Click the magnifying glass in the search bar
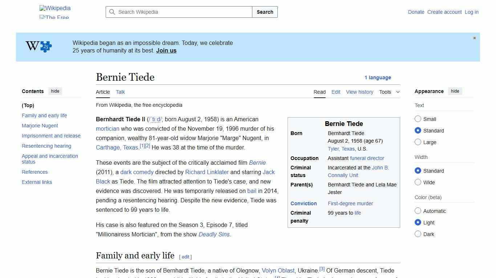Viewport: 496px width, 278px height. tap(112, 12)
